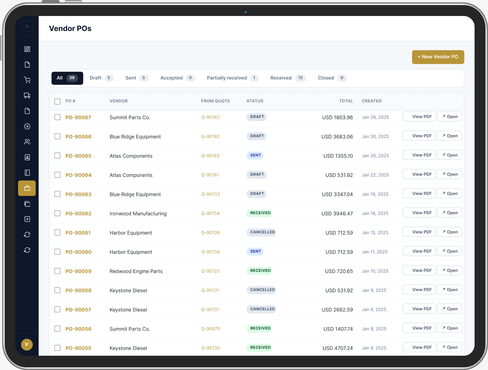Click the VENDOR column header

pyautogui.click(x=118, y=101)
